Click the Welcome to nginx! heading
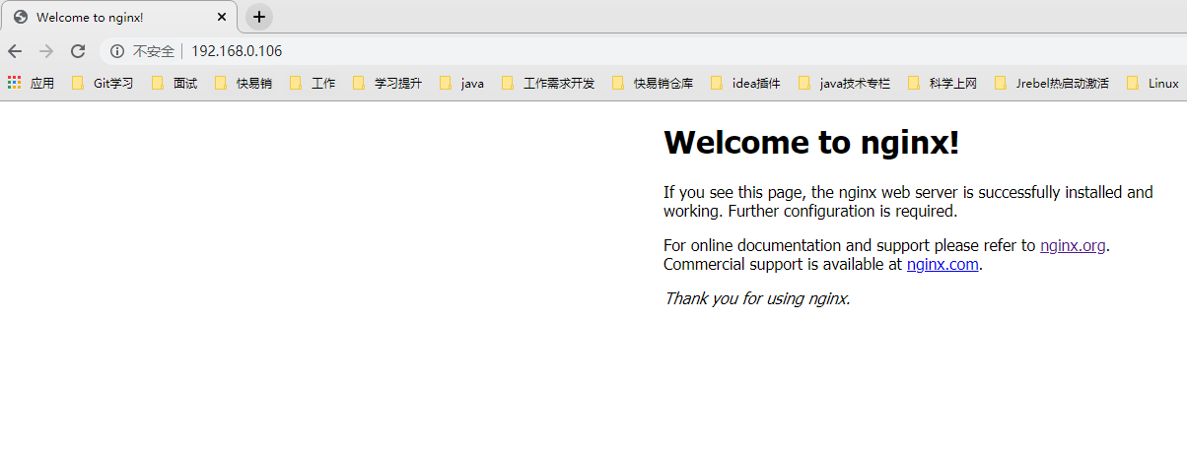The width and height of the screenshot is (1187, 449). click(811, 142)
